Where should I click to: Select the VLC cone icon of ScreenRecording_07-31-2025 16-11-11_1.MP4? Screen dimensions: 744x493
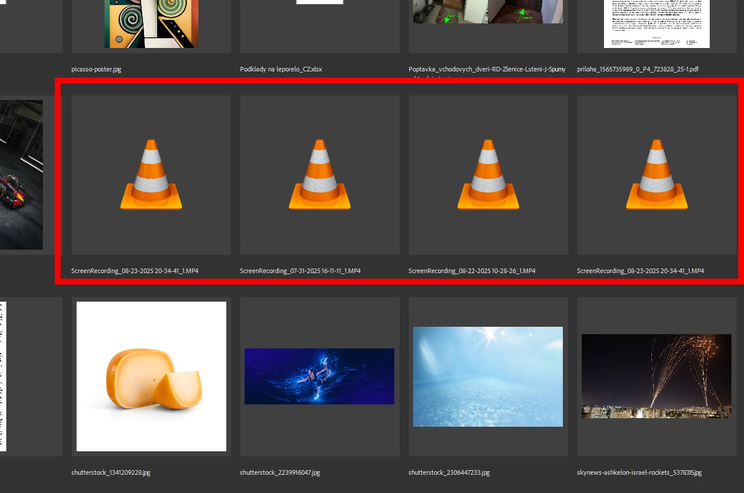click(319, 175)
